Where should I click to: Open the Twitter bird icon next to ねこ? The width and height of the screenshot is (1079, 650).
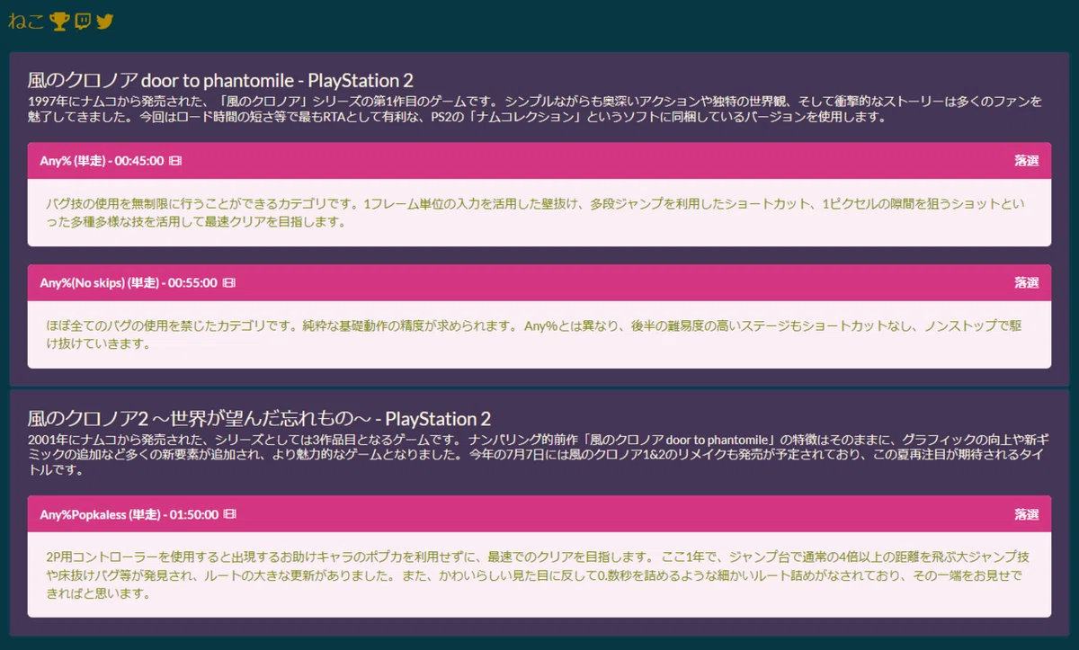point(105,21)
